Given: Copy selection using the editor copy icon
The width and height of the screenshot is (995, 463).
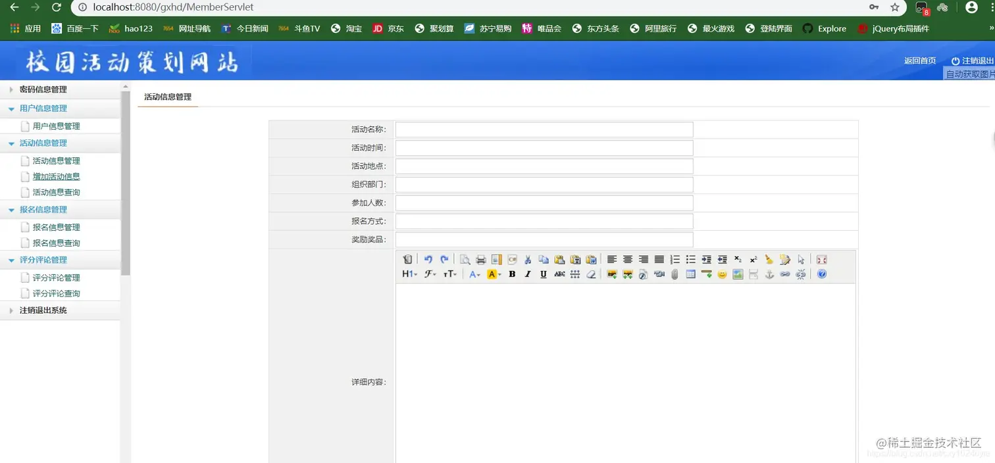Looking at the screenshot, I should tap(544, 259).
